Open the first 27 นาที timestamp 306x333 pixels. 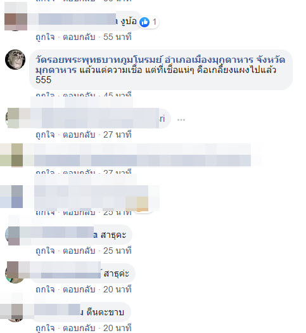[117, 135]
